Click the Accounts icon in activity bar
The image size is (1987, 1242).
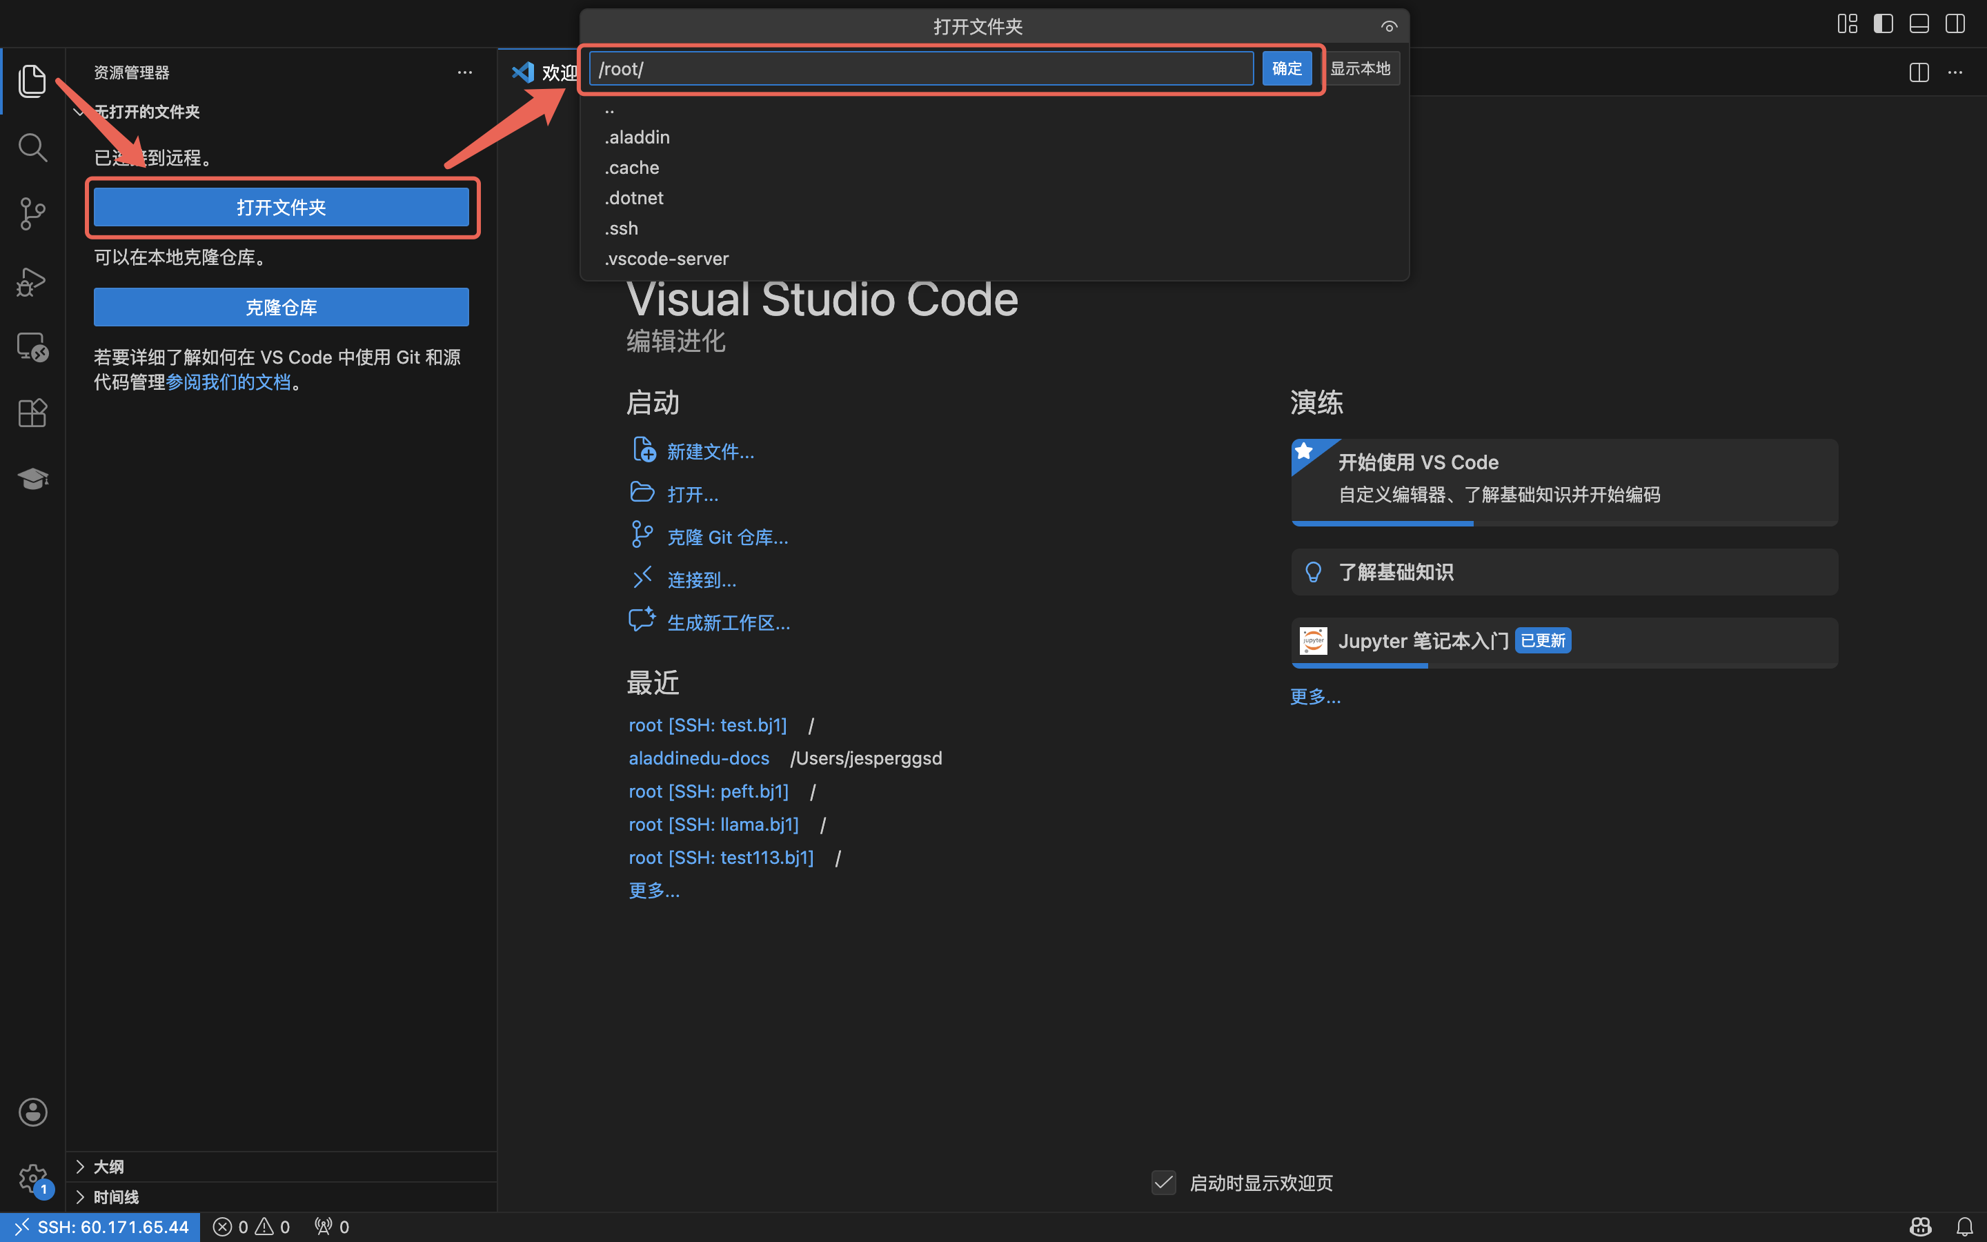tap(32, 1112)
